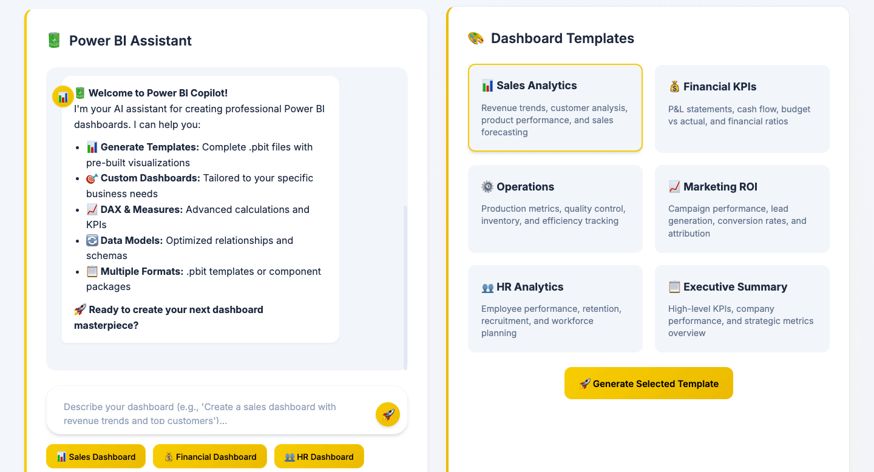Click the people icon in HR Analytics card
This screenshot has height=472, width=874.
pyautogui.click(x=487, y=287)
